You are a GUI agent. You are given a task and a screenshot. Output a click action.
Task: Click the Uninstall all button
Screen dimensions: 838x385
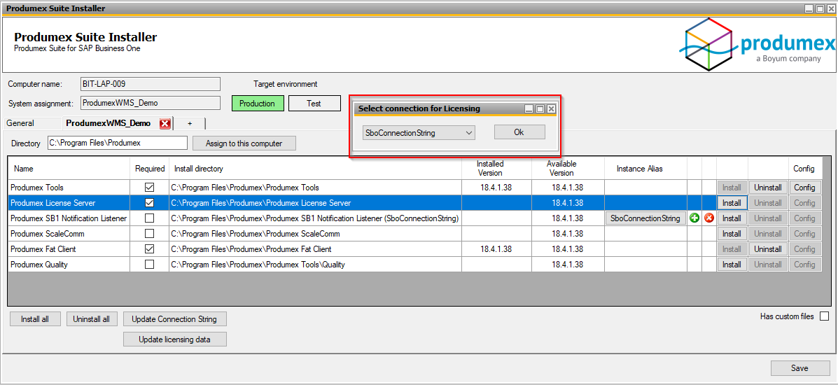[92, 318]
